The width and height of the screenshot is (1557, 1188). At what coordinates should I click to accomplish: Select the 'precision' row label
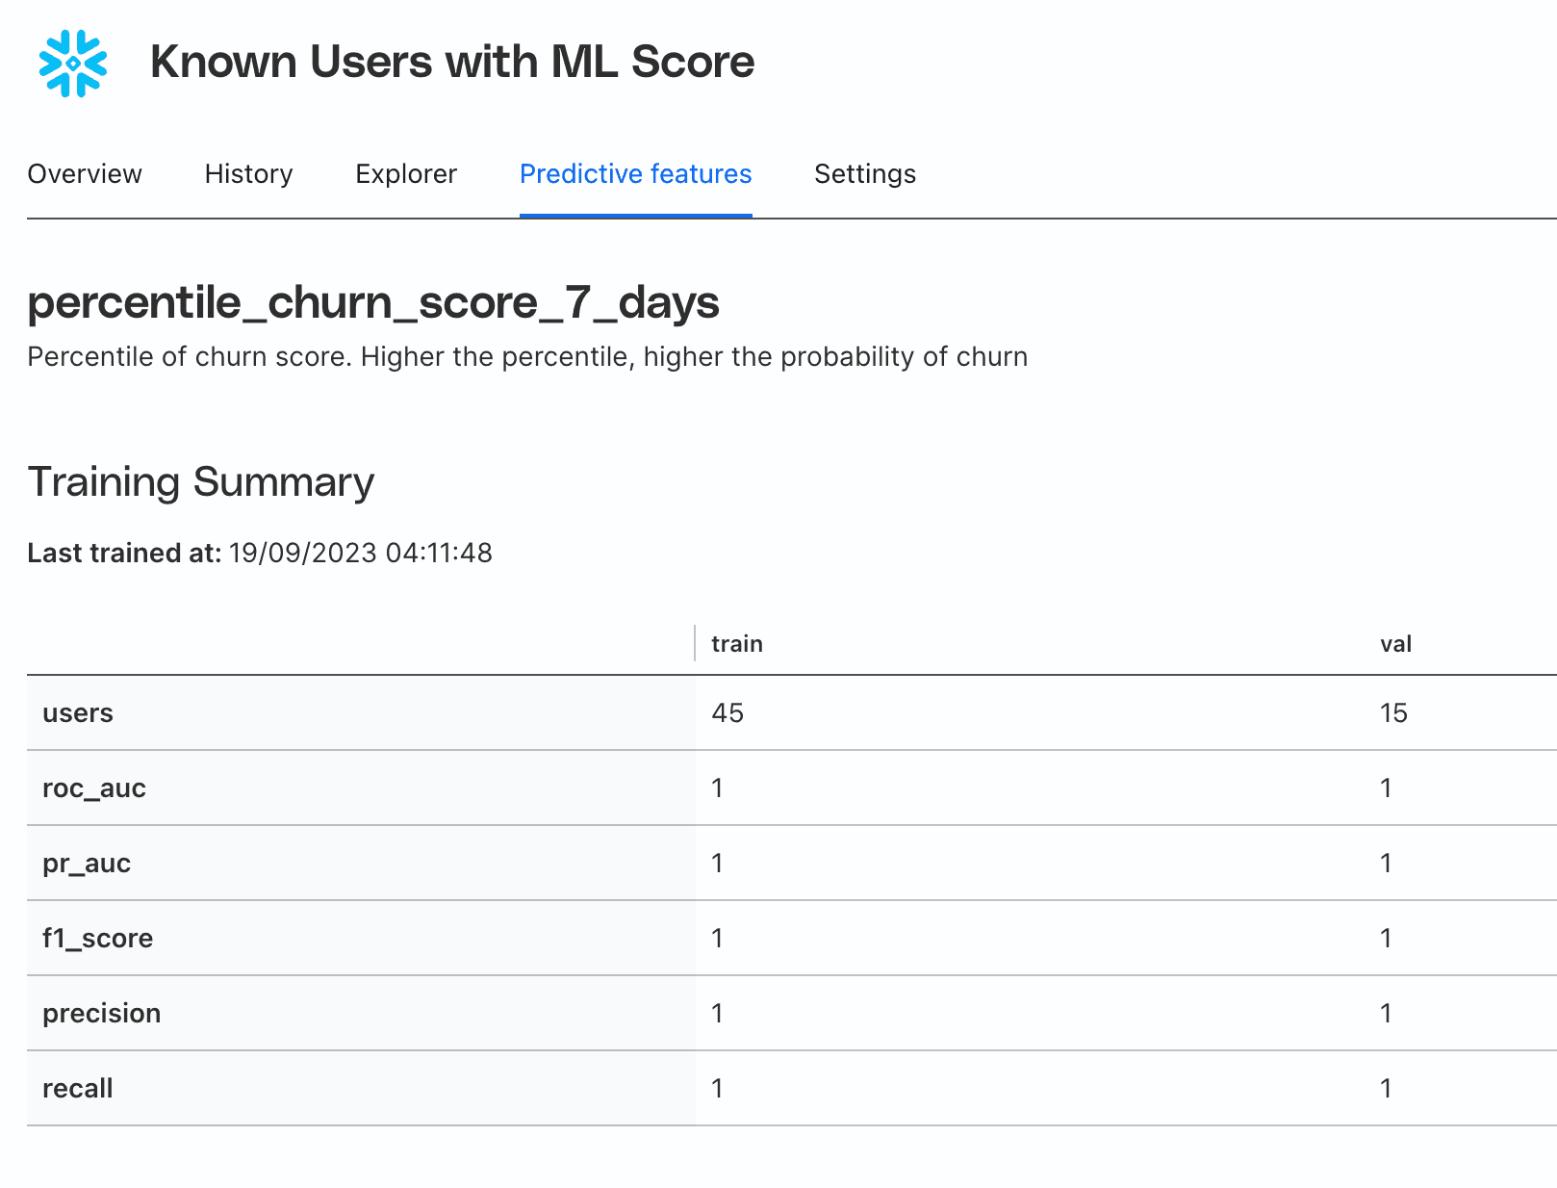click(101, 1014)
